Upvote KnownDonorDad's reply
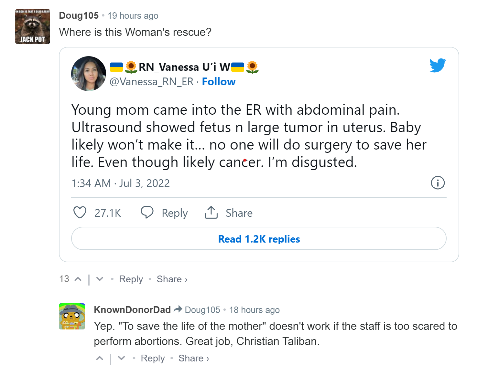Viewport: 488px width, 375px height. pos(100,358)
